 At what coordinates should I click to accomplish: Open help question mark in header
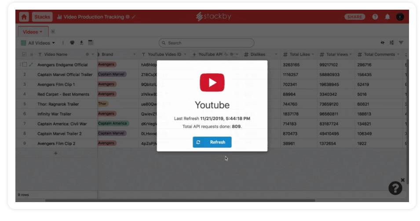pos(375,17)
